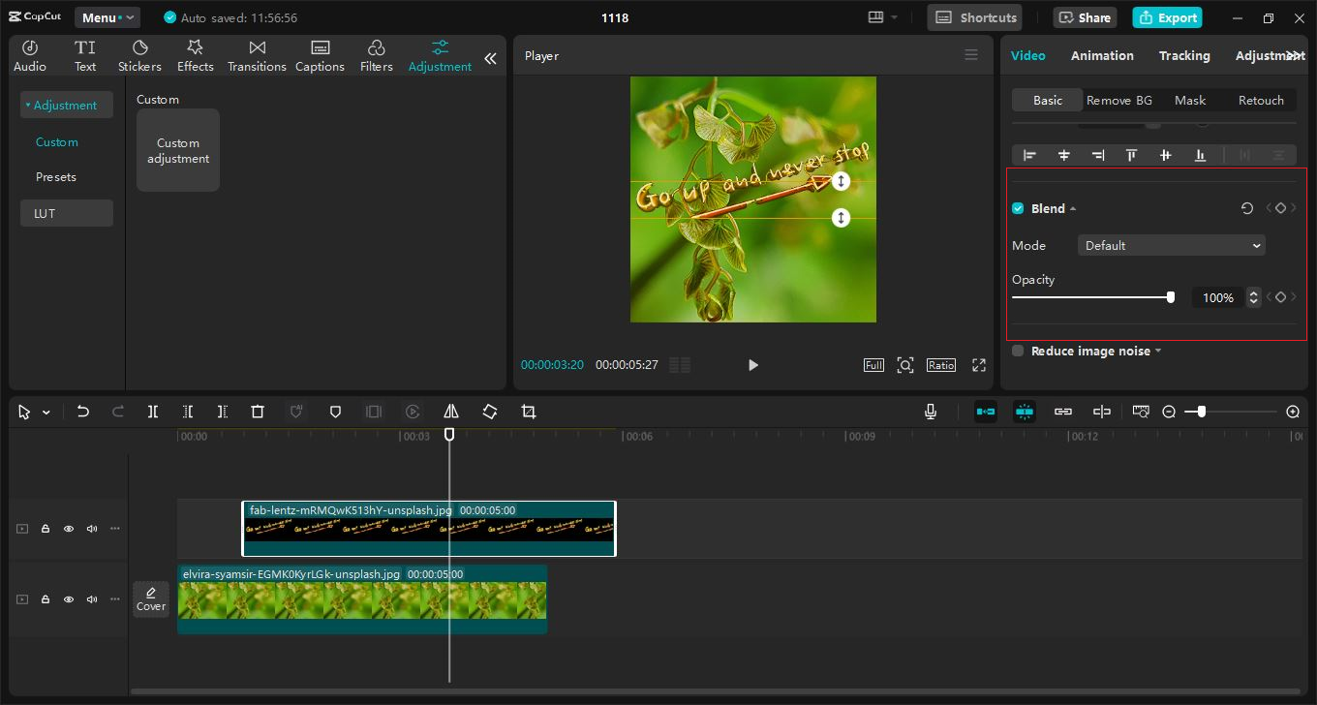Open the Shortcuts dialog

click(x=974, y=16)
